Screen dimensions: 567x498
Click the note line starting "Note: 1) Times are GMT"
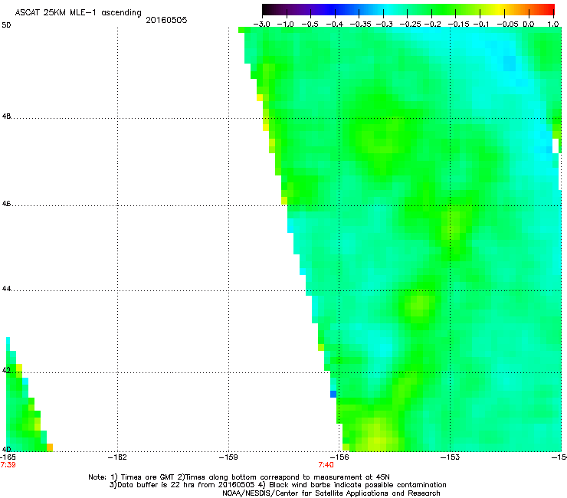tap(239, 477)
